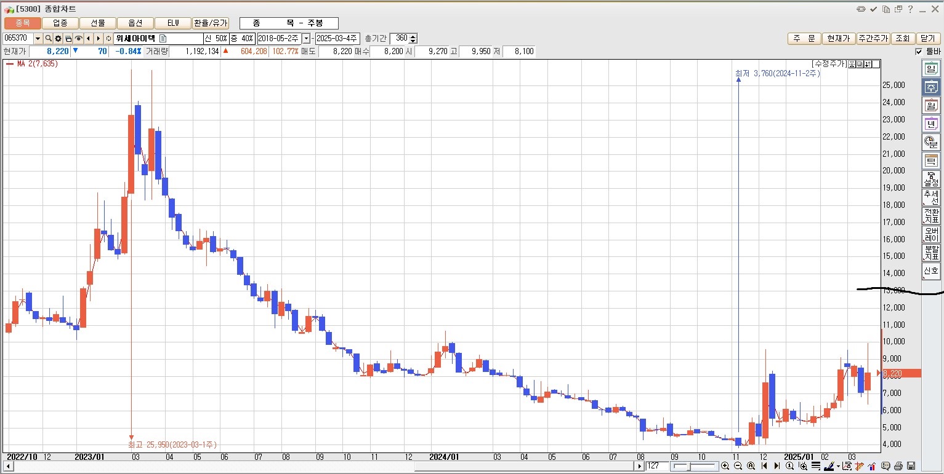Switch to the monthly (월) chart icon
Image resolution: width=944 pixels, height=474 pixels.
[930, 106]
